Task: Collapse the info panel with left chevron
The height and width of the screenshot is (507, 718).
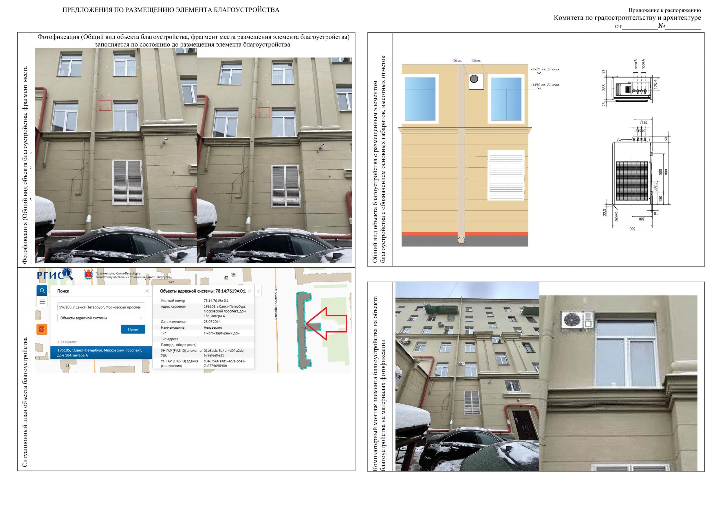Action: (258, 291)
